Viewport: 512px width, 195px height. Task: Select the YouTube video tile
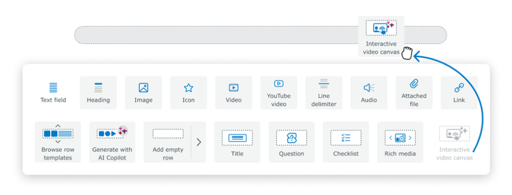tap(278, 93)
